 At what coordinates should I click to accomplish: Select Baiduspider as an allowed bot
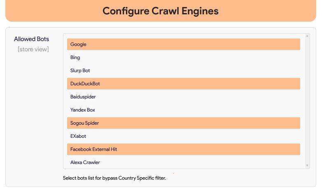tap(183, 97)
